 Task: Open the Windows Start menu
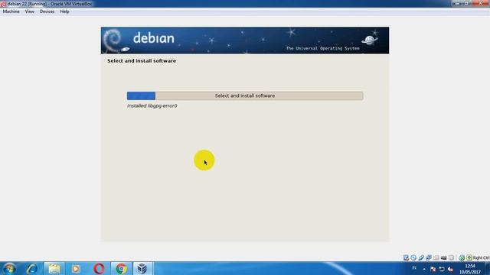9,268
